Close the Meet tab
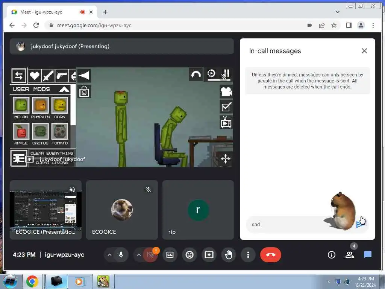 coord(91,12)
